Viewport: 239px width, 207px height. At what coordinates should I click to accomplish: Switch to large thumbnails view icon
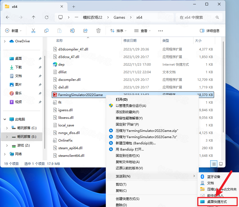221,164
